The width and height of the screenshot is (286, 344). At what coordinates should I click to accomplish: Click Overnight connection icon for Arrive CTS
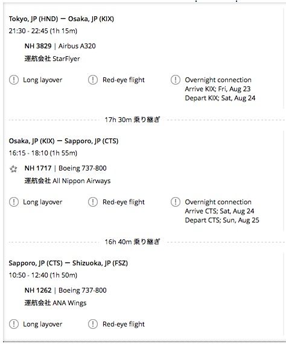(176, 202)
